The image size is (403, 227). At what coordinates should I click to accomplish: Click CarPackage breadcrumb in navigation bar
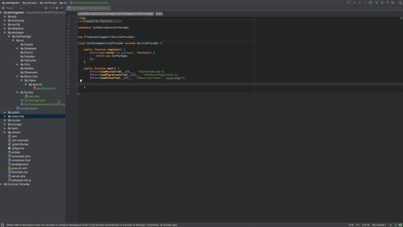click(x=48, y=3)
